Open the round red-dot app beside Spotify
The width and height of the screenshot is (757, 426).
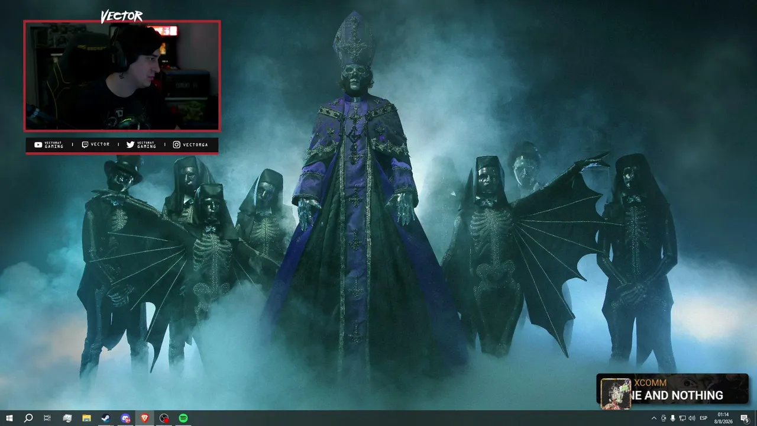tap(164, 418)
